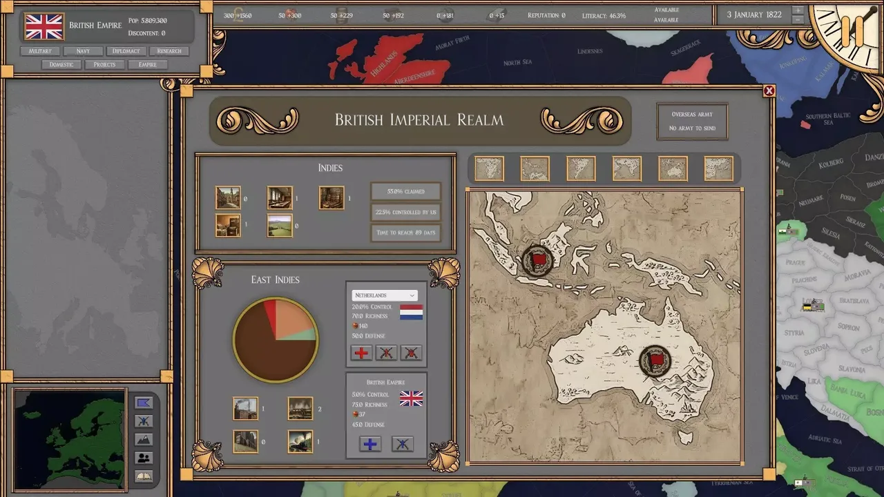This screenshot has width=884, height=497.
Task: Select the flag map mode icon
Action: tap(144, 404)
